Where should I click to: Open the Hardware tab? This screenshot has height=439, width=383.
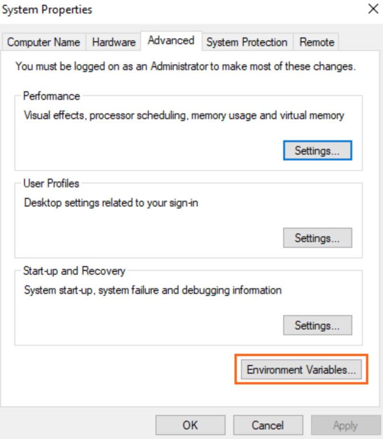pos(114,42)
